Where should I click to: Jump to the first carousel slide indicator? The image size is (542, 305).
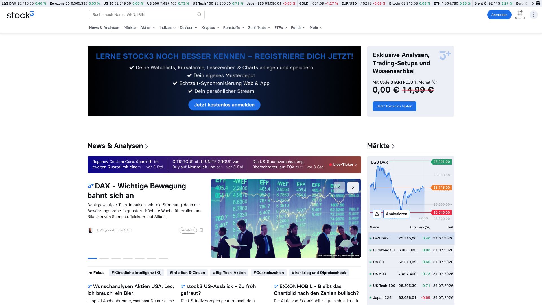pyautogui.click(x=92, y=258)
